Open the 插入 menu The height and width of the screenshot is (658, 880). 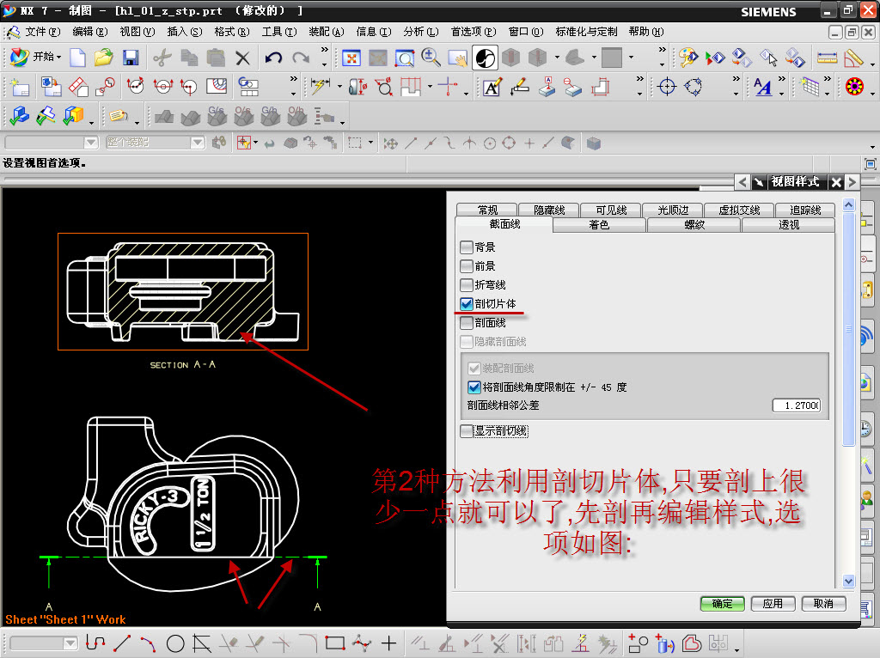[185, 32]
